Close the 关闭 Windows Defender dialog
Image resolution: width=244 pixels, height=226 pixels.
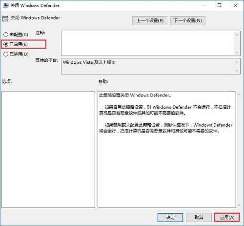pos(235,5)
